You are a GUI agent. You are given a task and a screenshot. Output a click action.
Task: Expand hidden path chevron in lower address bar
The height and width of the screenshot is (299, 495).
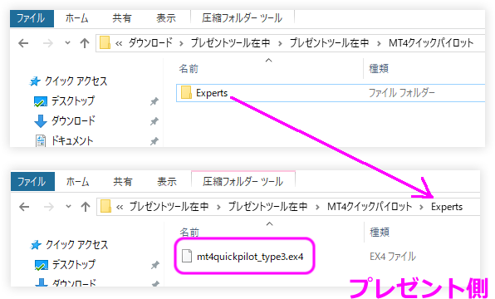(x=120, y=208)
